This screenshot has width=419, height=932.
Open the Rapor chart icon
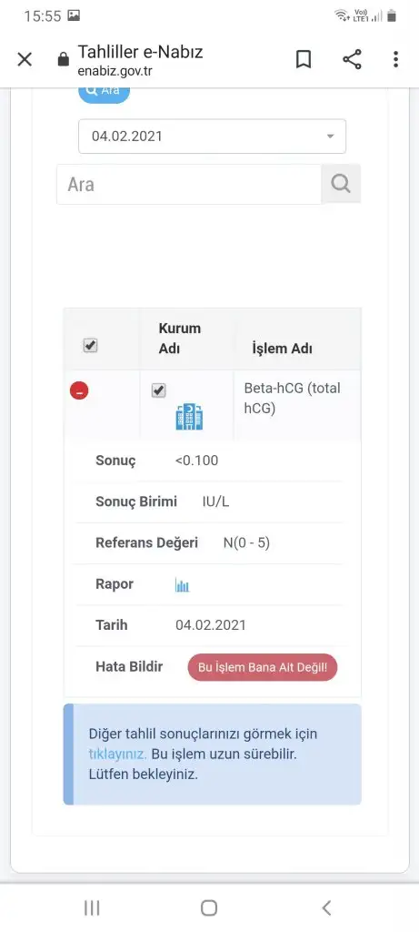coord(182,585)
